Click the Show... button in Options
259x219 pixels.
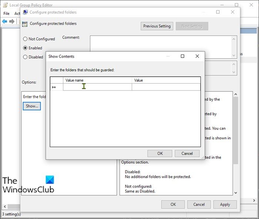[x=32, y=106]
